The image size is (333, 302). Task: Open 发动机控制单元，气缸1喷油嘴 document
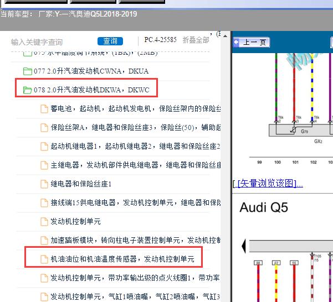click(x=136, y=296)
